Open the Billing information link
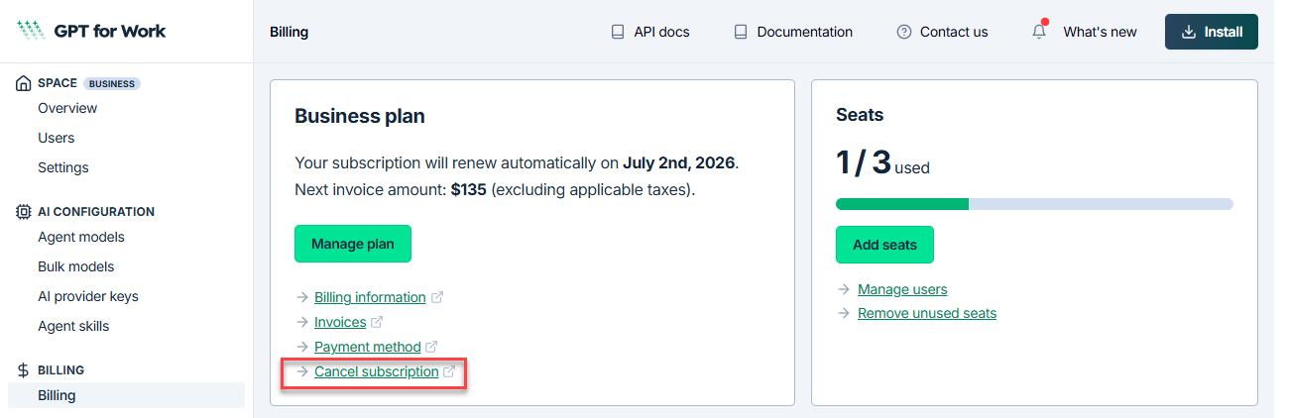The image size is (1289, 418). coord(370,297)
